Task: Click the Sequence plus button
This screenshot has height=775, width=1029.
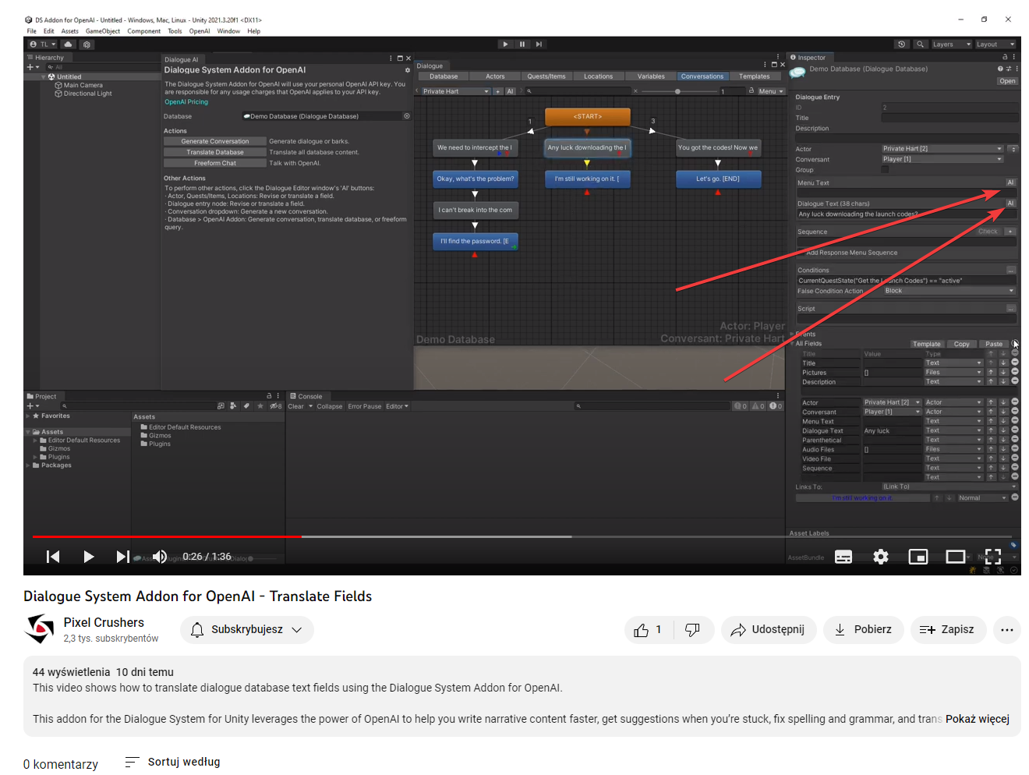Action: pyautogui.click(x=1010, y=232)
